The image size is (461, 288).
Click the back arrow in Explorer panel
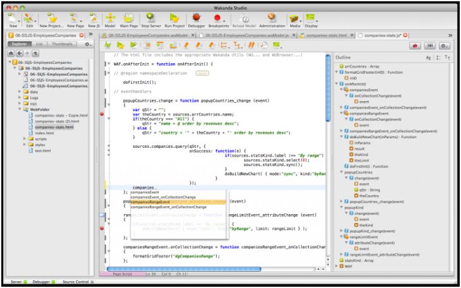(20, 53)
